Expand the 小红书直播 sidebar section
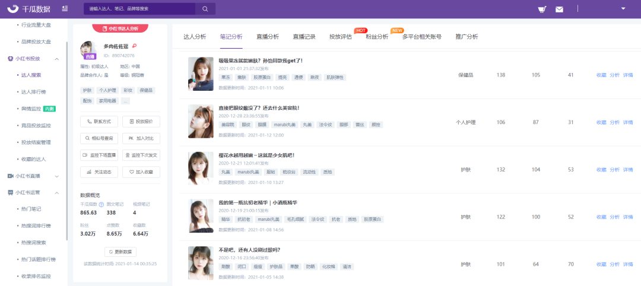Screen dimensions: 641x286 (x=57, y=176)
